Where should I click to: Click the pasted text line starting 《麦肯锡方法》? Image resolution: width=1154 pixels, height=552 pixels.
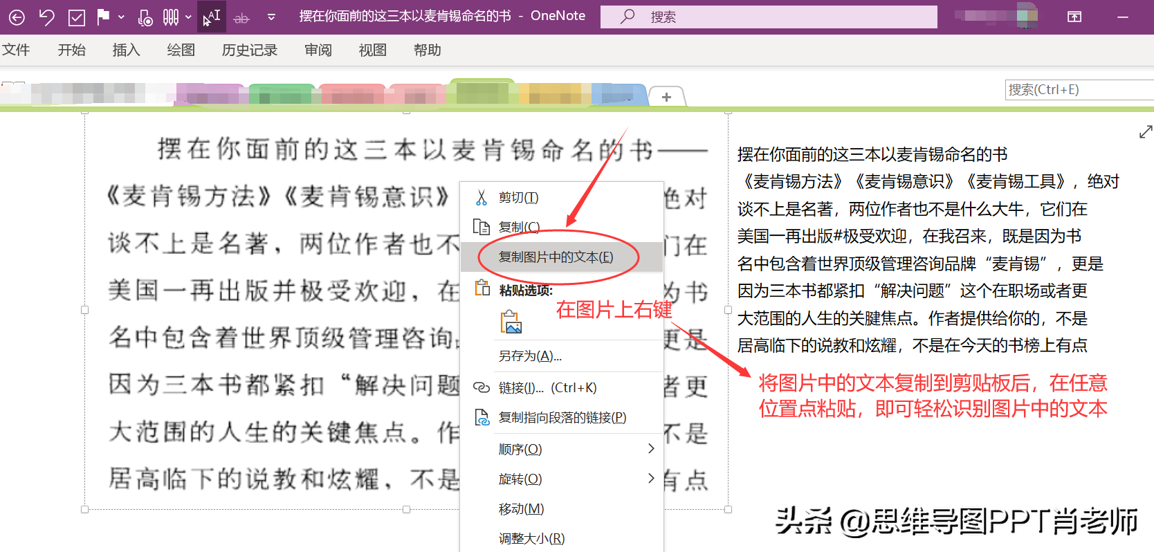(928, 182)
